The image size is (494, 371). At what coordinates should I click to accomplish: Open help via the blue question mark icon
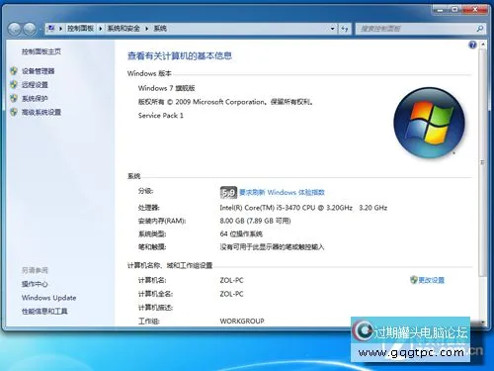tap(472, 45)
